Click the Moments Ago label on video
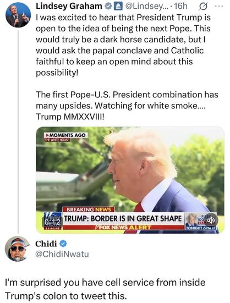 [x=65, y=135]
